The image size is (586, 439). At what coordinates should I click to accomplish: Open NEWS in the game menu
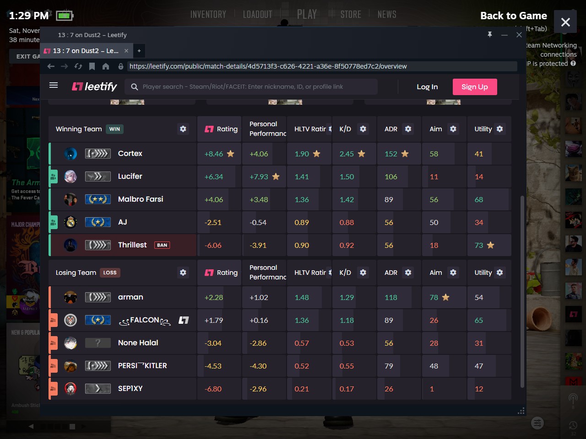387,15
